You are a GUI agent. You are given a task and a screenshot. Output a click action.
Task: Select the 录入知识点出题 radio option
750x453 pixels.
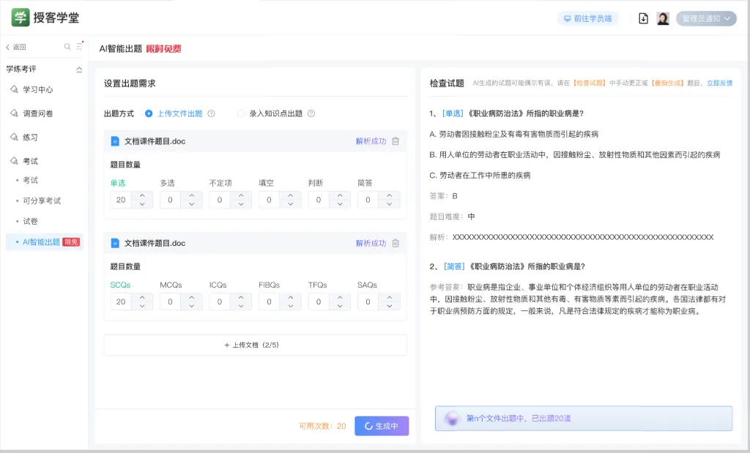241,113
